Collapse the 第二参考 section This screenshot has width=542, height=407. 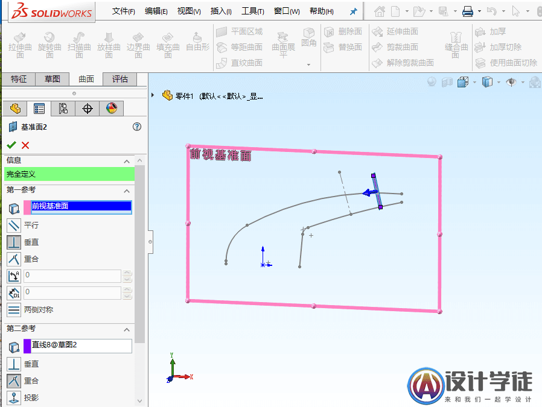(127, 329)
